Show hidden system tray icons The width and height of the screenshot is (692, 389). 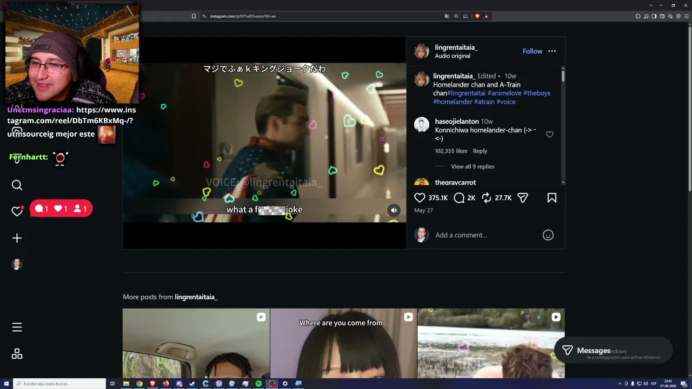coord(620,384)
